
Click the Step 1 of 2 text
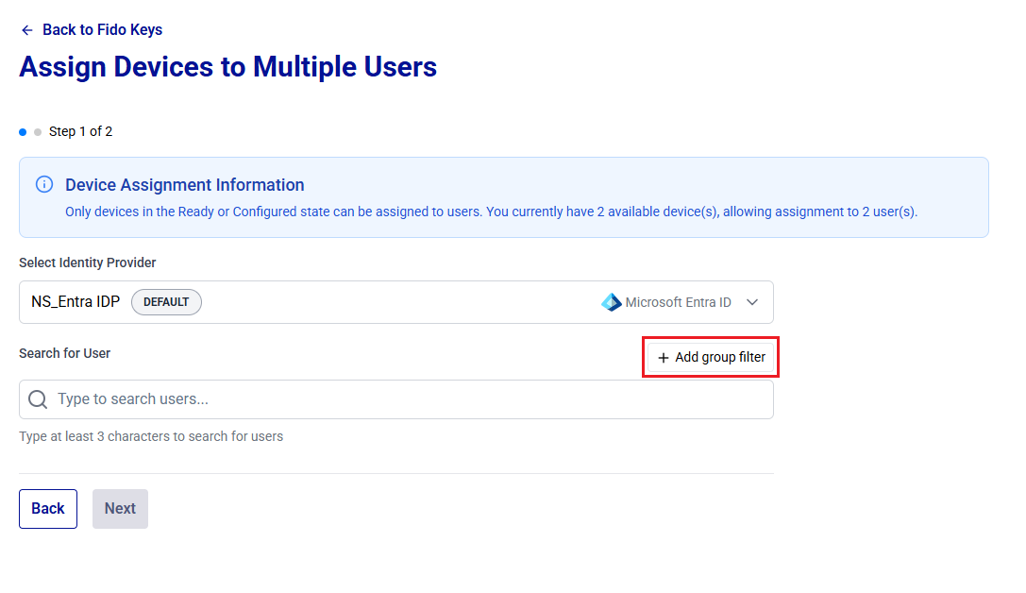(x=80, y=131)
